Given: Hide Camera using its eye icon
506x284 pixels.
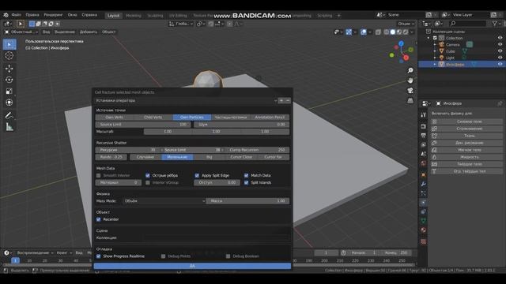Looking at the screenshot, I should [x=500, y=44].
